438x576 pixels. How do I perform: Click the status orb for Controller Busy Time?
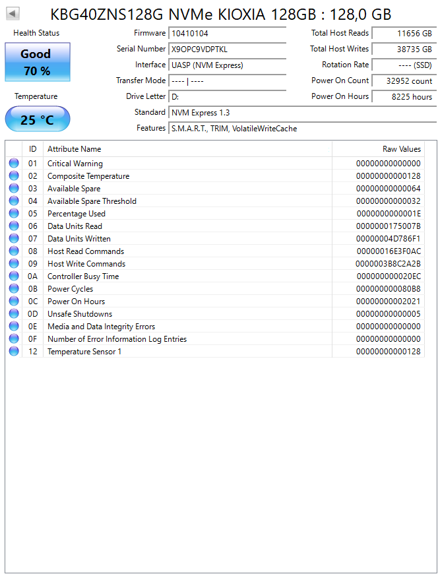coord(14,276)
